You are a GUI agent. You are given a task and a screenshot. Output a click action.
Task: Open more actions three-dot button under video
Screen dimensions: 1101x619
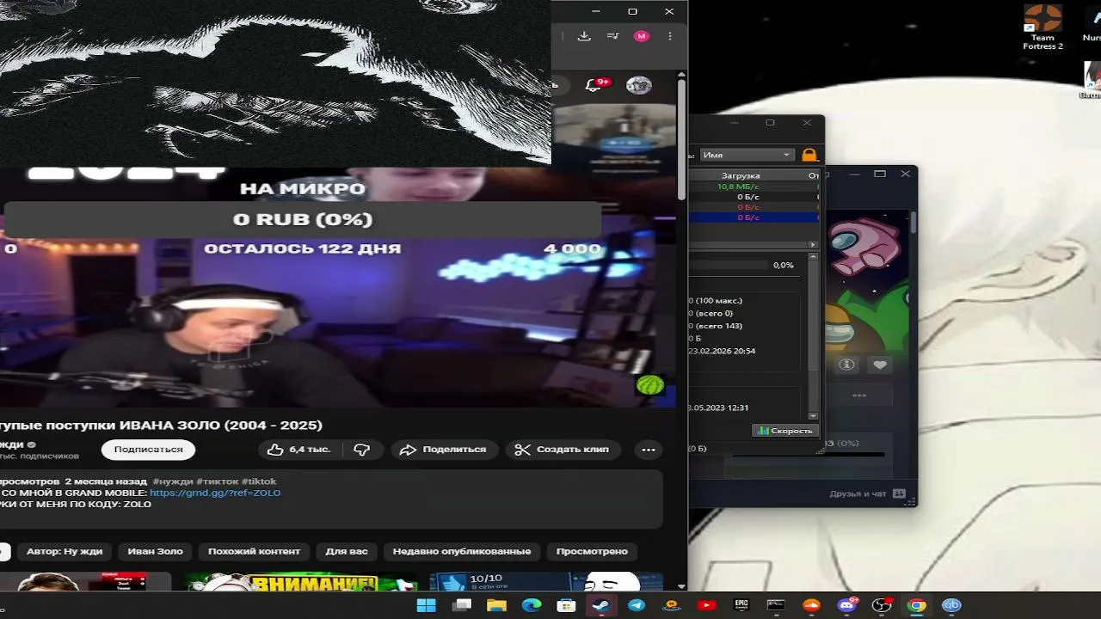649,450
